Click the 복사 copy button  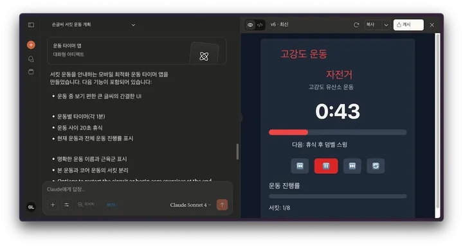tap(373, 25)
